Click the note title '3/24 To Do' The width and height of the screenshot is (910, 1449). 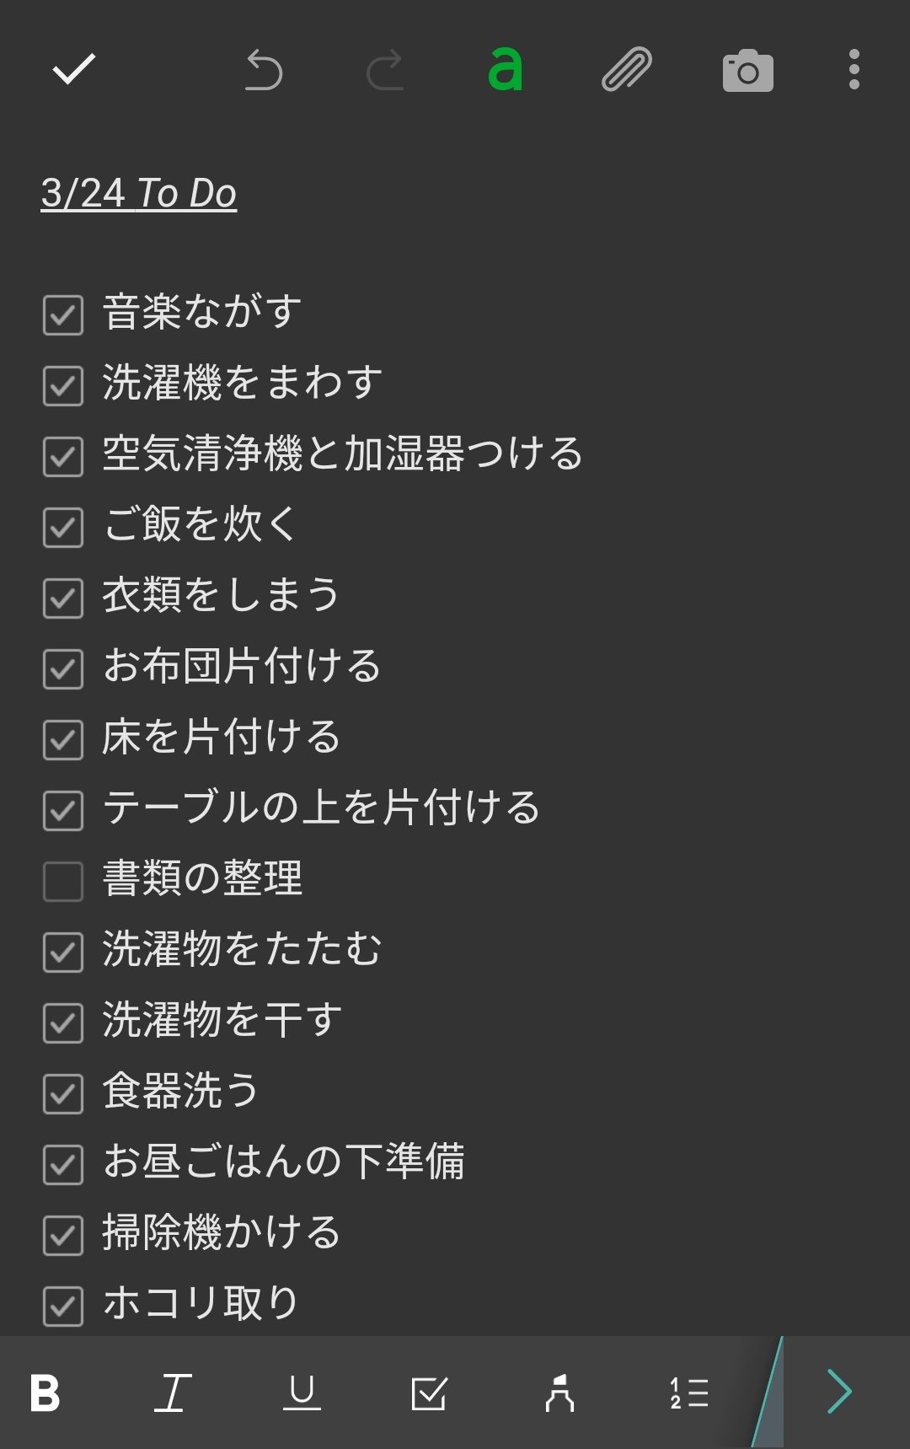pyautogui.click(x=139, y=193)
